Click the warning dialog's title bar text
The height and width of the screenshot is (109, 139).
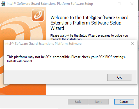pyautogui.click(x=43, y=44)
